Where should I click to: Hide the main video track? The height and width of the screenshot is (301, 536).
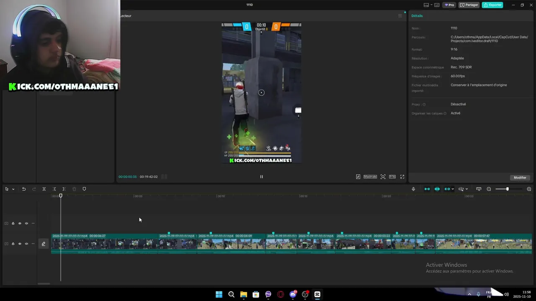click(x=20, y=244)
